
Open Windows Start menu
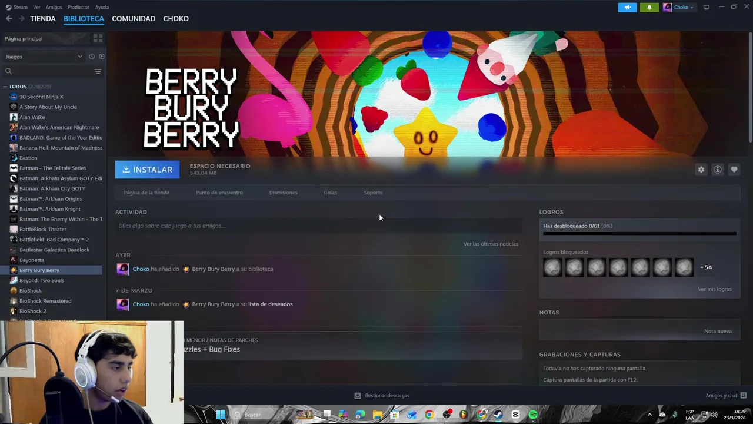pos(221,415)
